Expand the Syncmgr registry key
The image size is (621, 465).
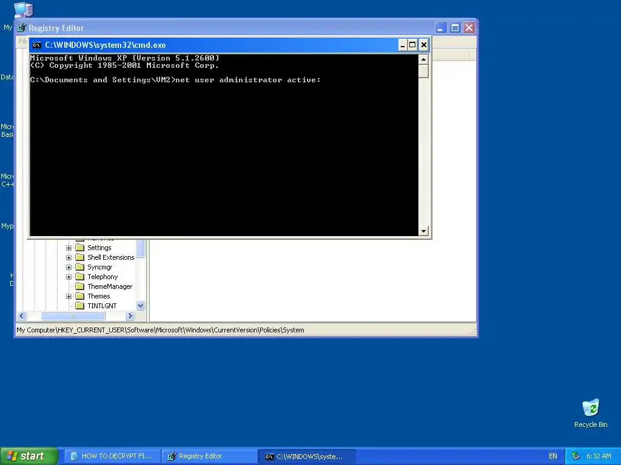tap(69, 267)
